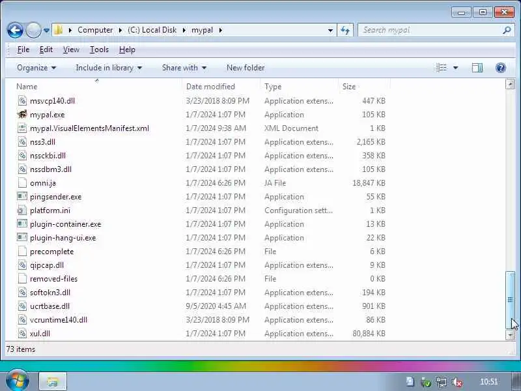Click the scrollbar up arrow
Image resolution: width=521 pixels, height=391 pixels.
pos(510,84)
